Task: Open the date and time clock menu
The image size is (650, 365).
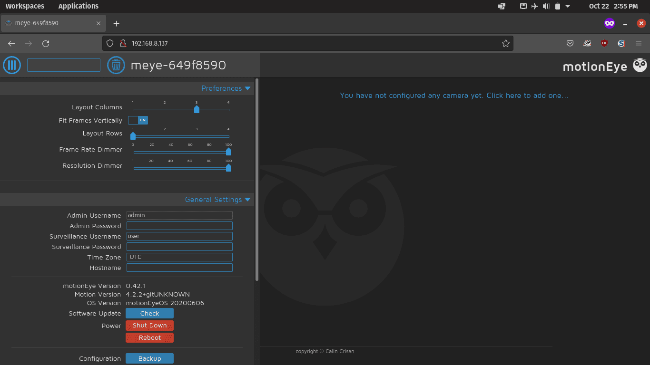Action: coord(613,6)
